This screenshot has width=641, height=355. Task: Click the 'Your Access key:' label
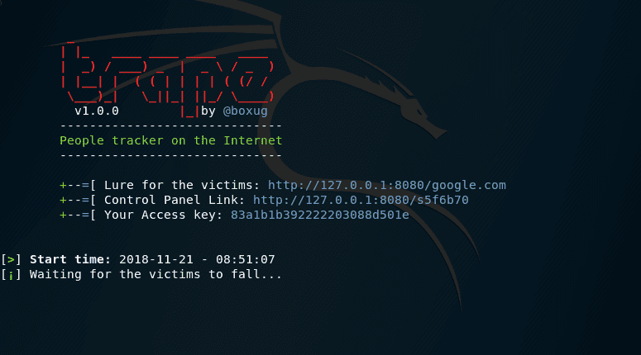pos(164,215)
